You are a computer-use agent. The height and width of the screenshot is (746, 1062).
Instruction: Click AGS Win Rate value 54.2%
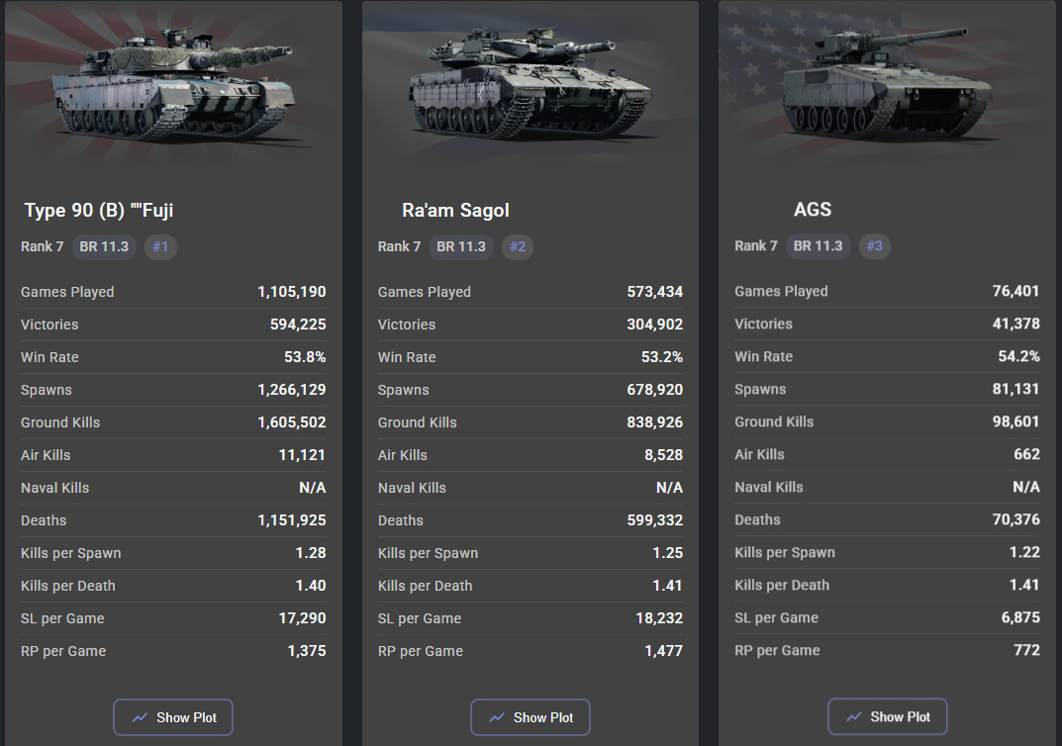(1018, 356)
